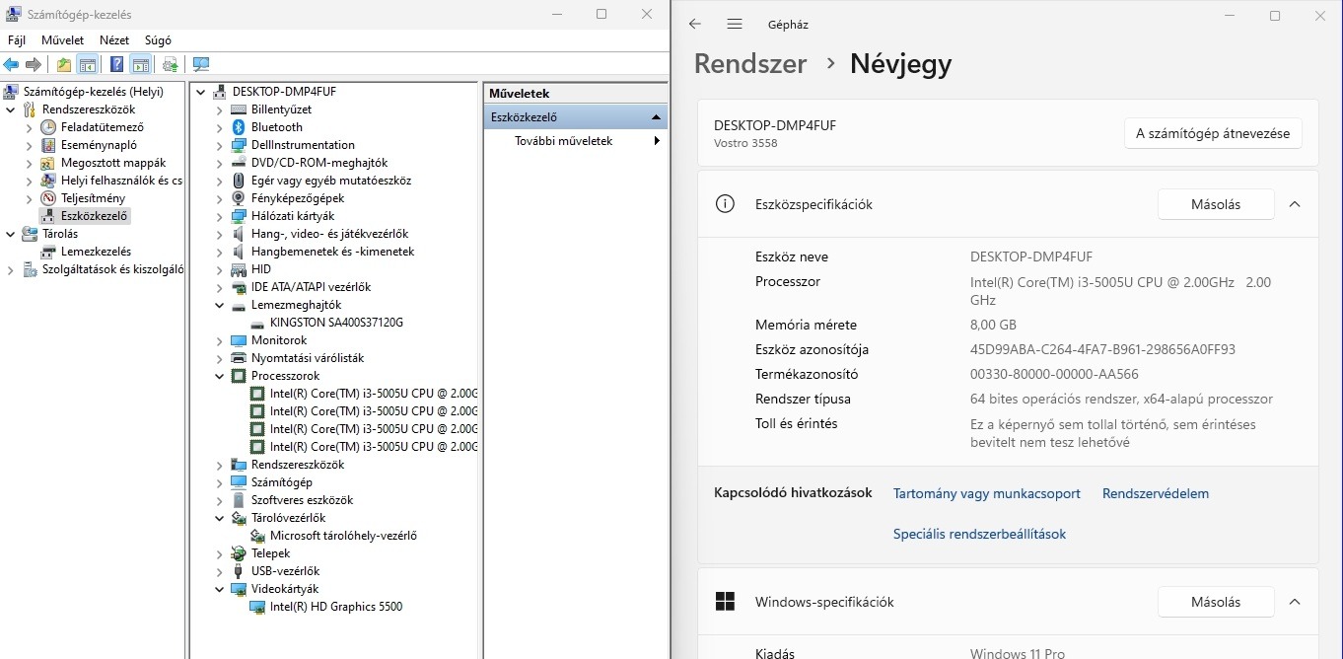Screen dimensions: 1343x659
Task: Select Szoftveres eszközök category
Action: tap(302, 500)
